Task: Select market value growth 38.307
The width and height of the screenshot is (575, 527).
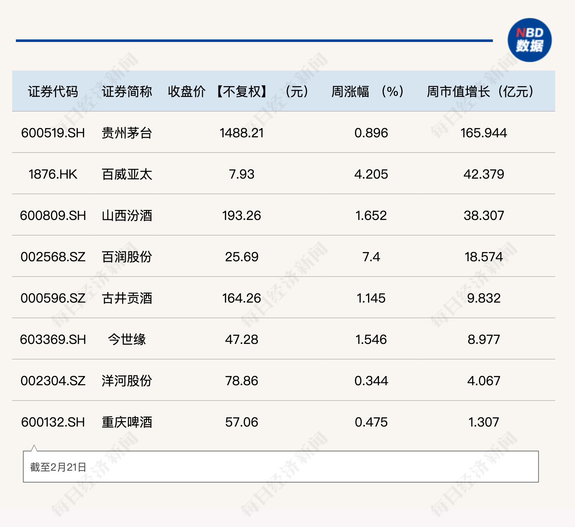Action: (x=484, y=216)
